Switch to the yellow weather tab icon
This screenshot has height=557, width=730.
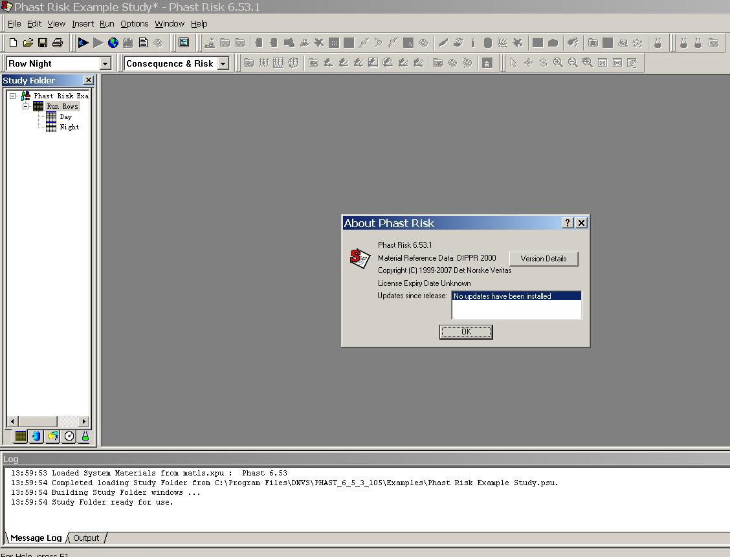point(52,436)
